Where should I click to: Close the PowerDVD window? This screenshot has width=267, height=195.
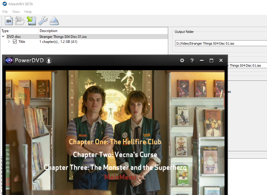point(221,60)
